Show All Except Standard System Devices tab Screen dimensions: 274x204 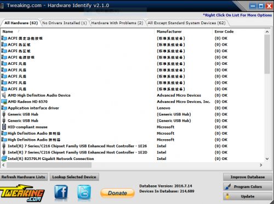[186, 23]
